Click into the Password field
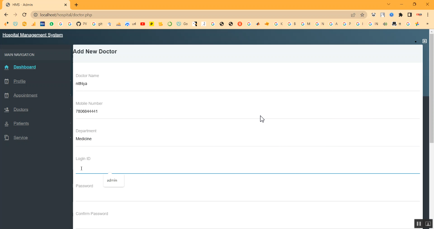 point(248,195)
